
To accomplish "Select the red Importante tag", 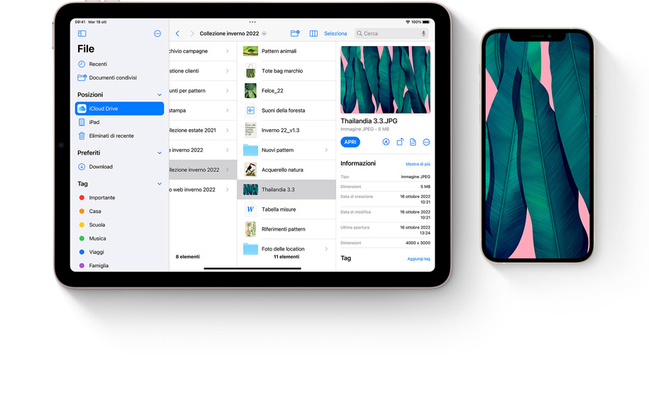I will tap(101, 198).
